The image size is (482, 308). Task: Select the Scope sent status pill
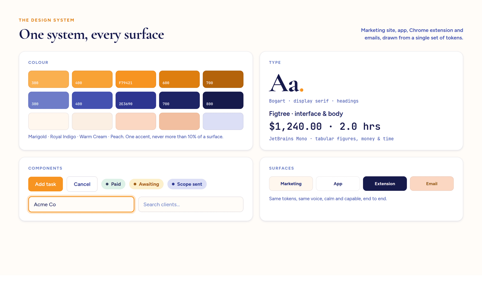point(187,184)
